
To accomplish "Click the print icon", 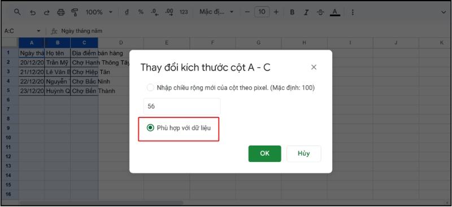I will click(61, 12).
